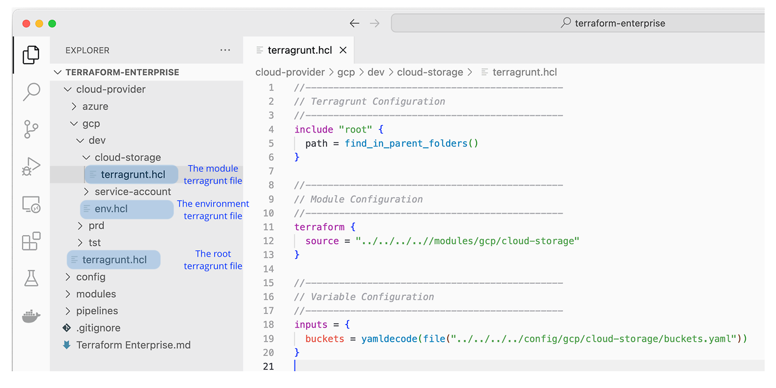
Task: Click the file icon in breadcrumb terragrunt.hcl
Action: (484, 72)
